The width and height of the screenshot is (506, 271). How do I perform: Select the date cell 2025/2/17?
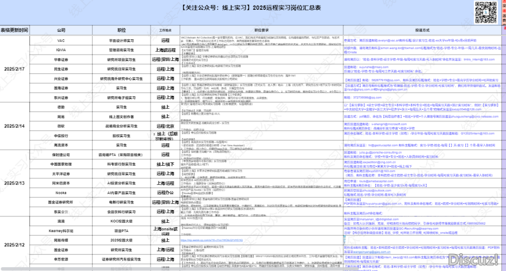coord(15,69)
